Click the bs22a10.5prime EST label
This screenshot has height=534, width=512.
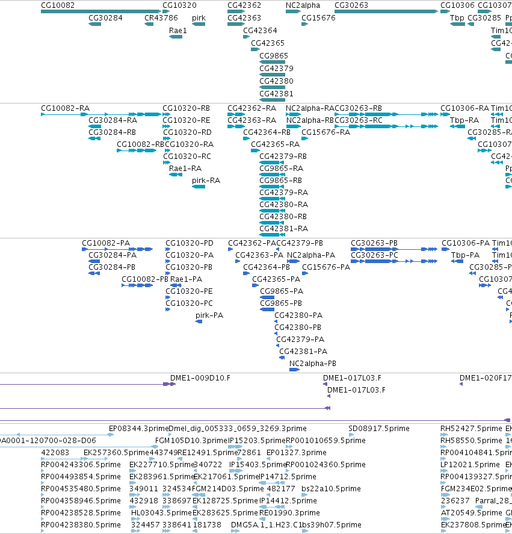(x=332, y=489)
